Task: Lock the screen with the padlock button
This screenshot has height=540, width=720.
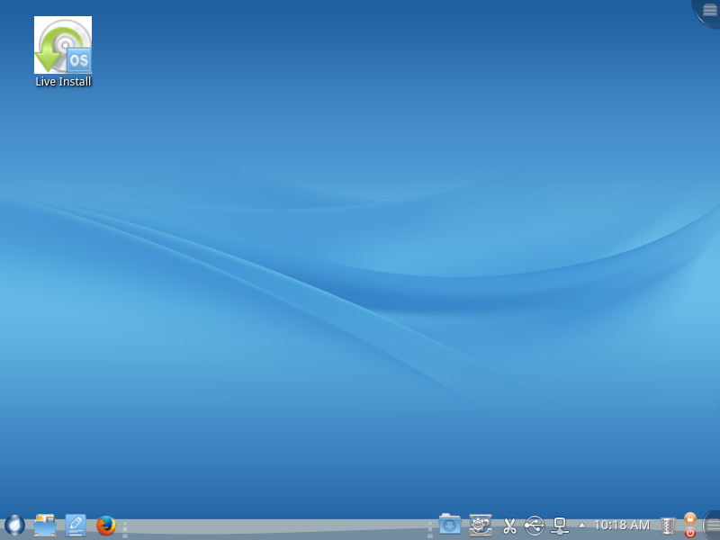Action: (x=690, y=517)
